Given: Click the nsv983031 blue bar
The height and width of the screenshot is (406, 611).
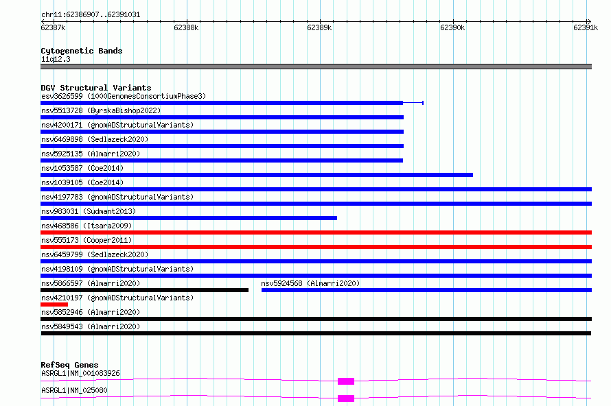Looking at the screenshot, I should pos(189,218).
